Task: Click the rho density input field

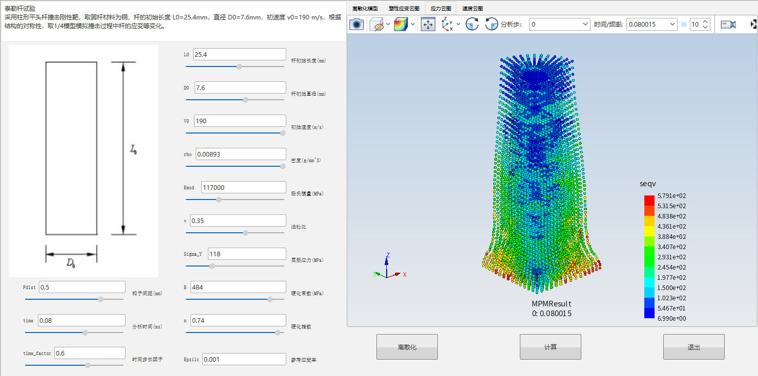Action: 241,154
